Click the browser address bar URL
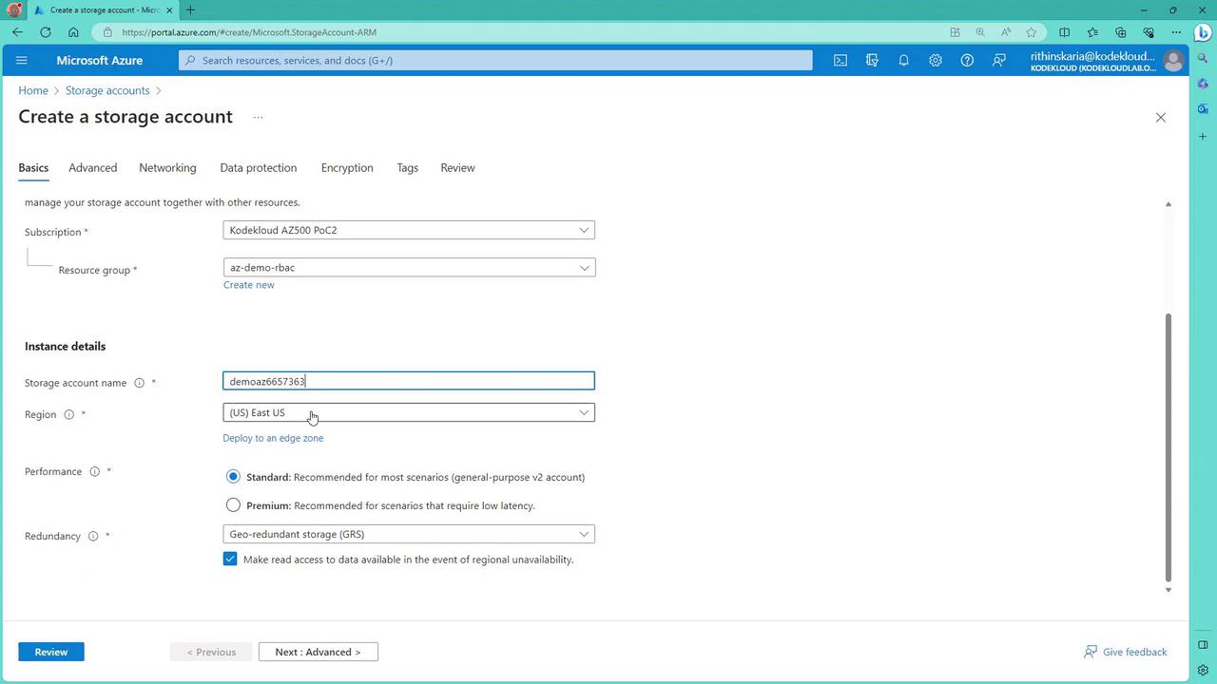The width and height of the screenshot is (1217, 684). click(x=249, y=32)
